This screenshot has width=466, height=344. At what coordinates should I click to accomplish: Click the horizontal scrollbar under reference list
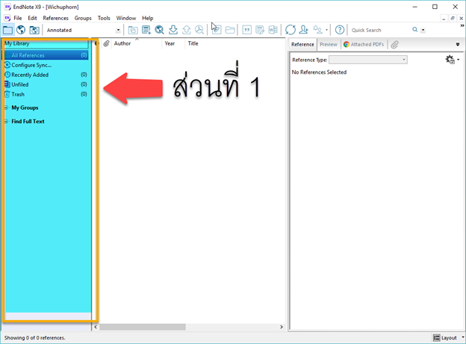pyautogui.click(x=143, y=327)
